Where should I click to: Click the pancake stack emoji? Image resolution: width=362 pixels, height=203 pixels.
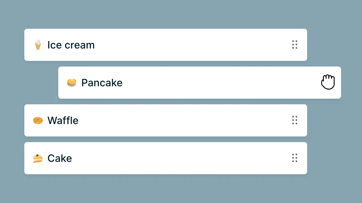pyautogui.click(x=72, y=83)
